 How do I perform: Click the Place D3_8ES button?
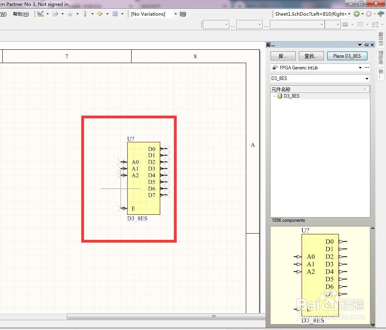pos(347,56)
